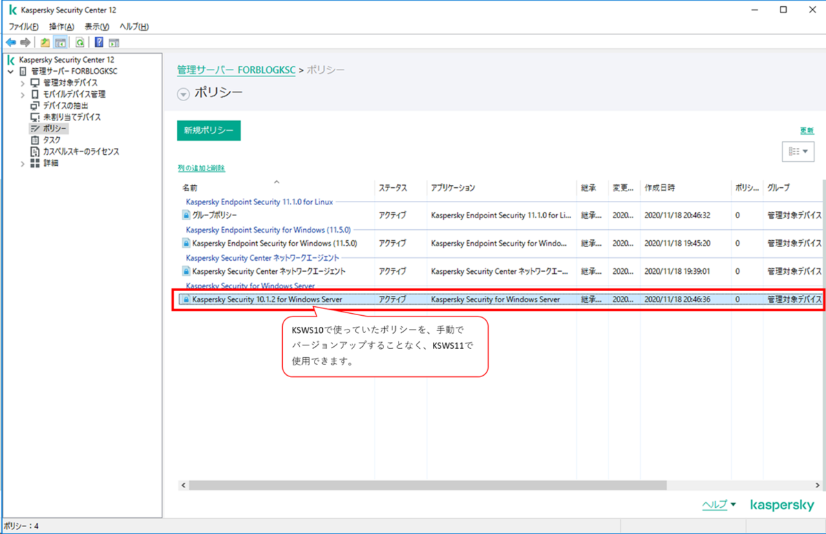Click the lock icon of グループポリシー row

click(186, 215)
